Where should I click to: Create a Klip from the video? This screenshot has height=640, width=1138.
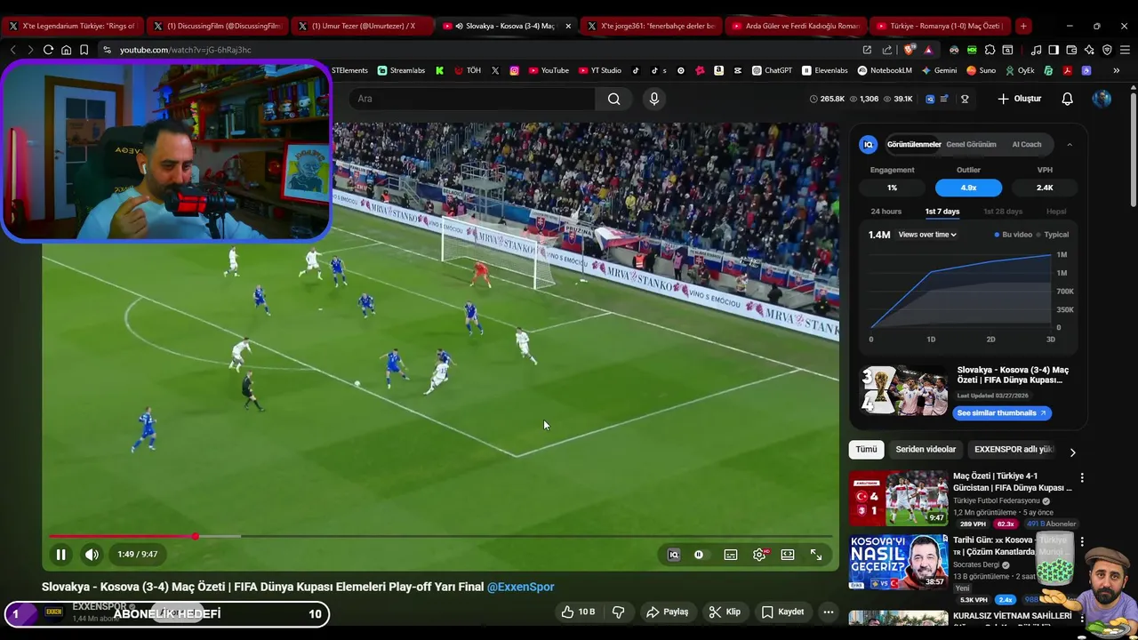(725, 612)
